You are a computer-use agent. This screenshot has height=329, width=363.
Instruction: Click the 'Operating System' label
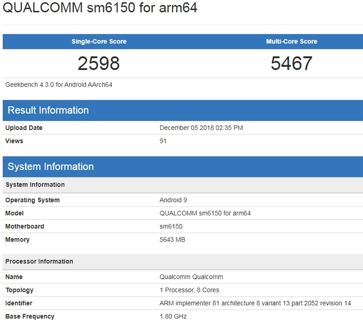(x=32, y=200)
